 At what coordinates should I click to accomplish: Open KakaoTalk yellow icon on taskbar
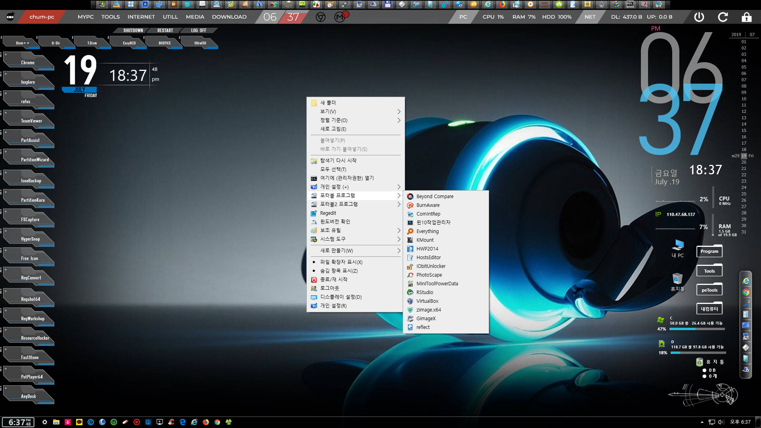[79, 422]
